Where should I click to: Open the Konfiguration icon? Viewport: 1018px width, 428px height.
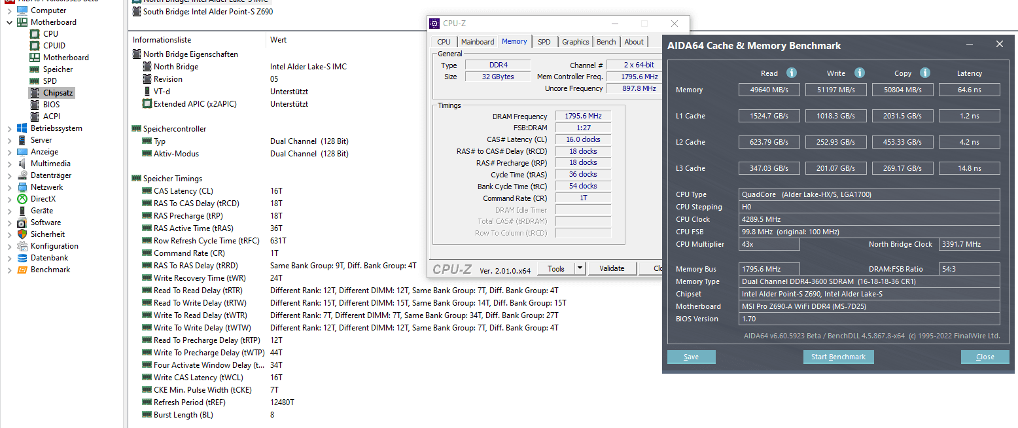click(22, 246)
